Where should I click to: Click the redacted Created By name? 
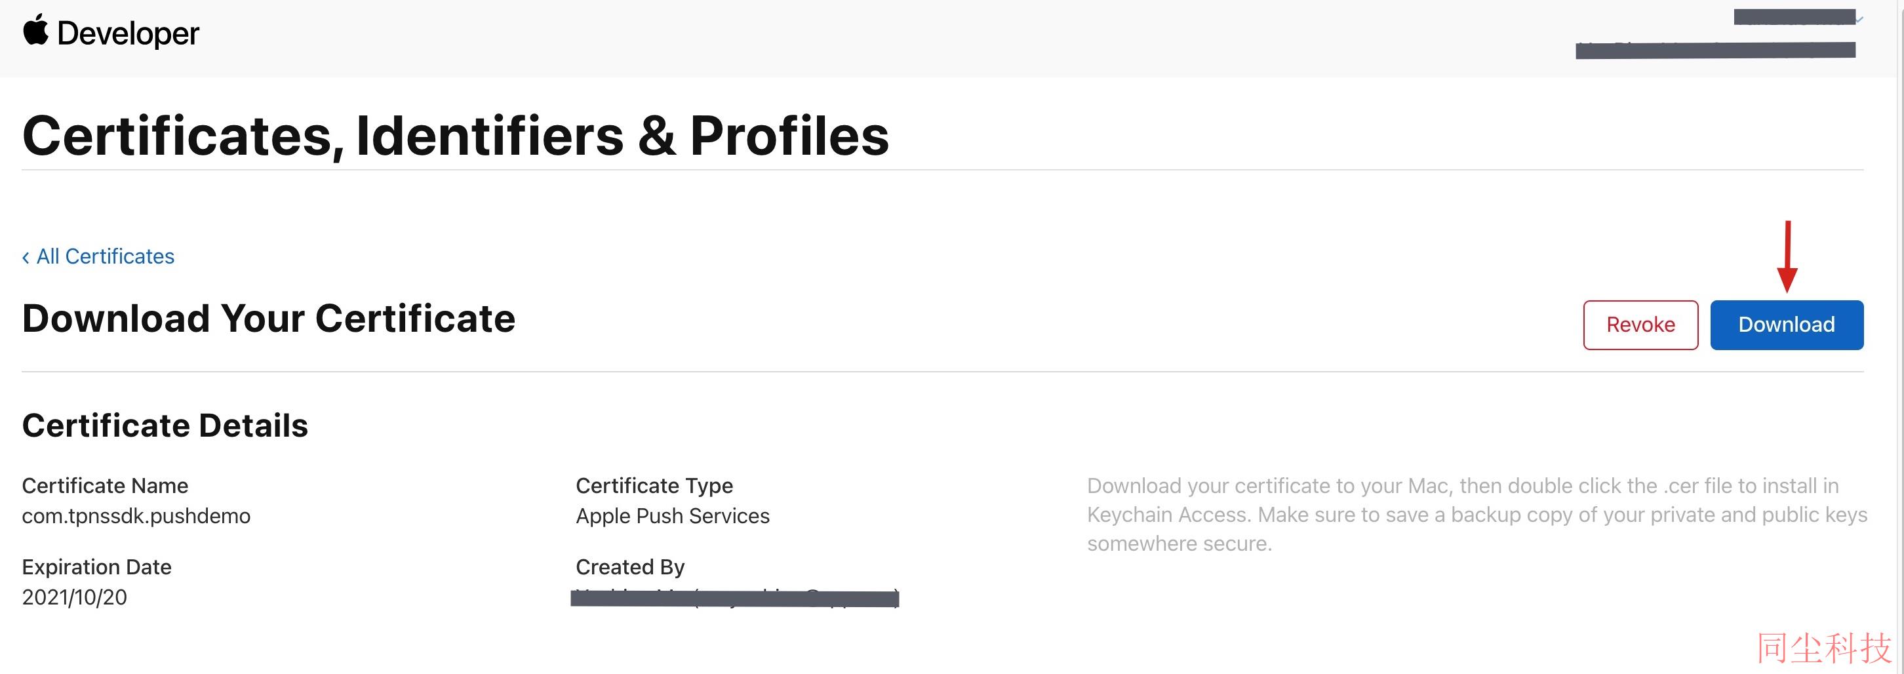point(735,597)
